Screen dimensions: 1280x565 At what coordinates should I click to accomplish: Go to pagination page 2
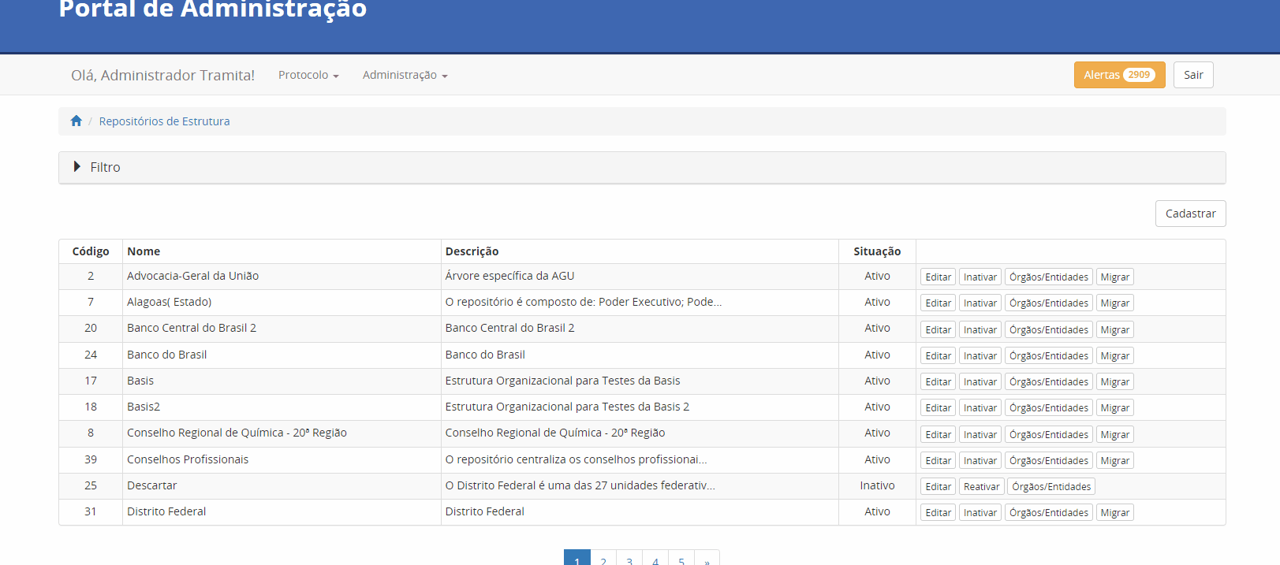[x=603, y=559]
